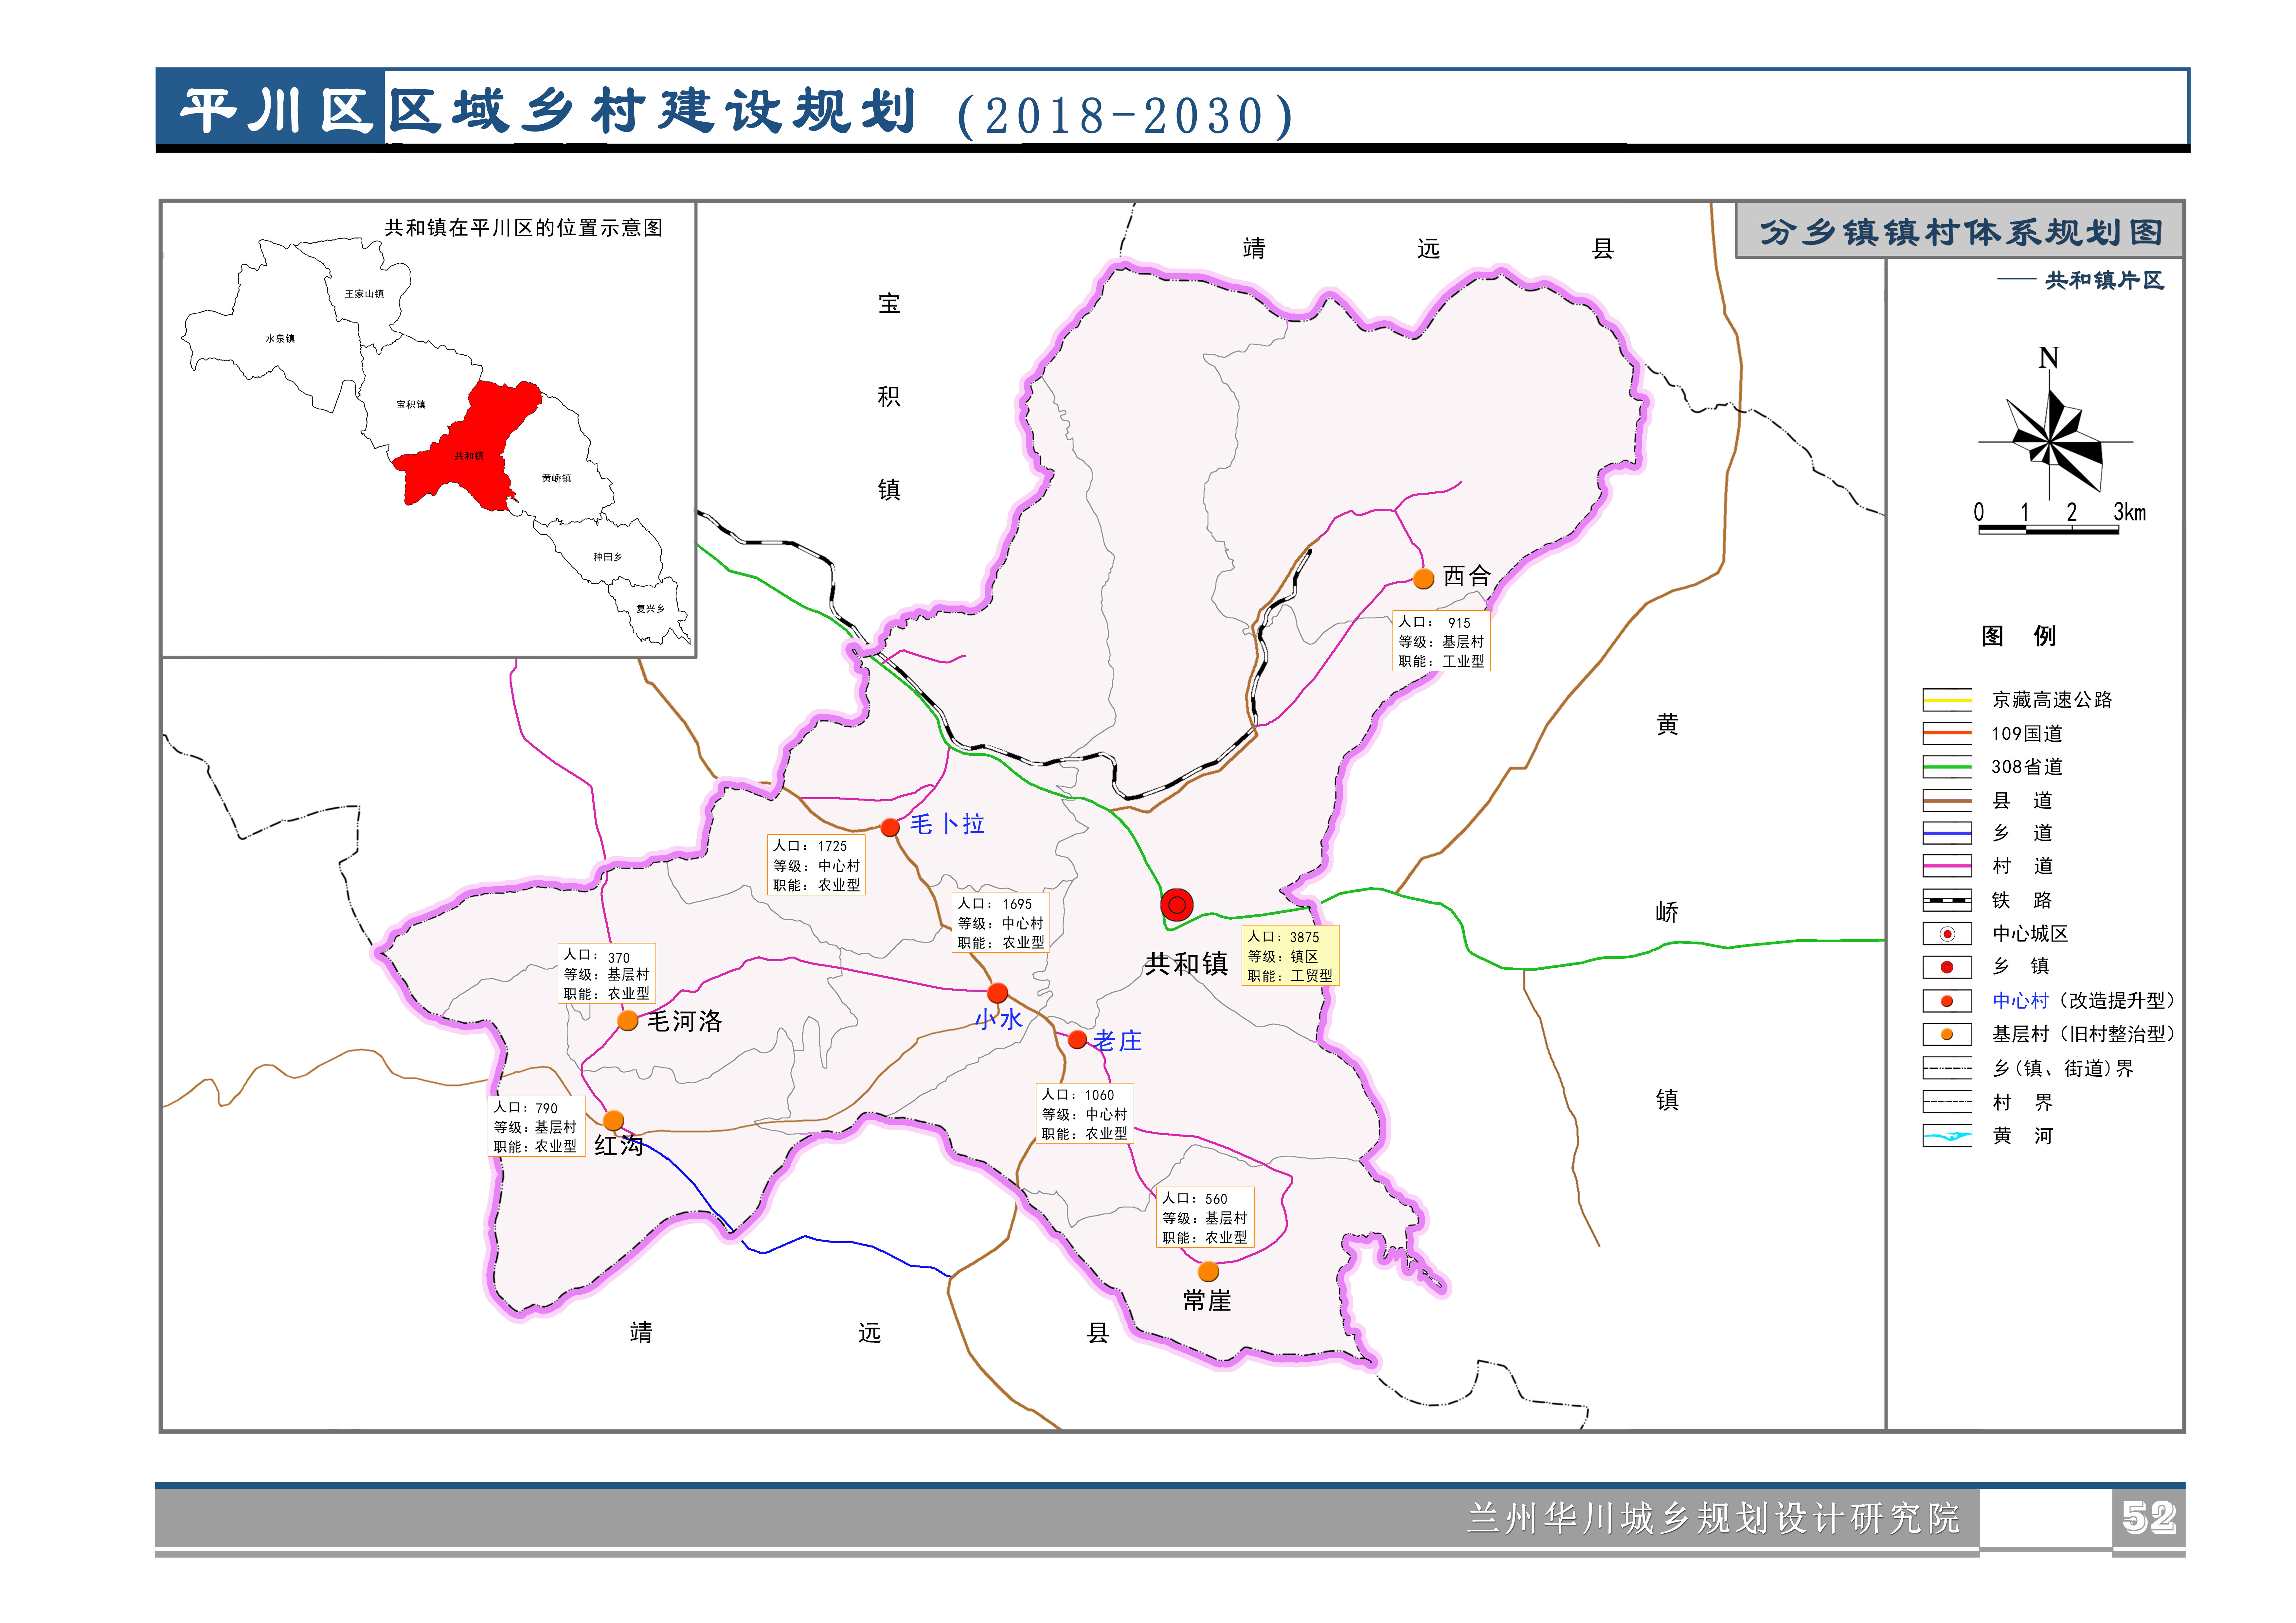Click the 308省道 green legend swatch
This screenshot has width=2296, height=1623.
(1947, 767)
